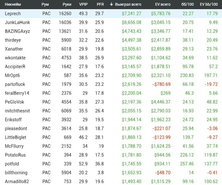Click the $7,241.27 winnings cell
The height and width of the screenshot is (185, 222).
click(x=131, y=14)
